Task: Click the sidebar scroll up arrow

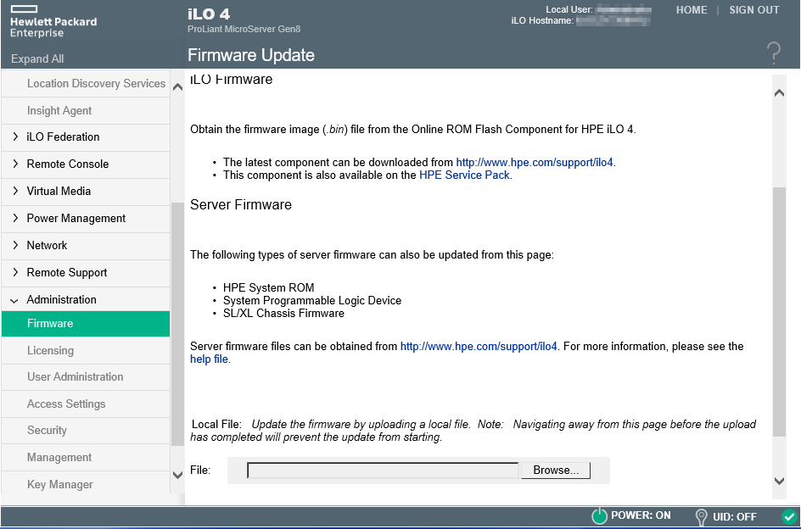Action: pos(177,86)
